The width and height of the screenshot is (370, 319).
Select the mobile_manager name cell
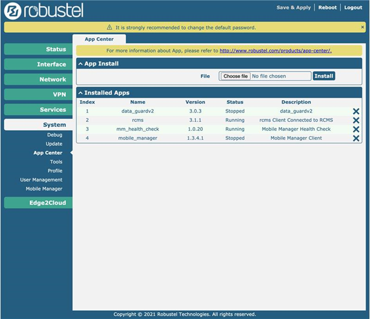coord(137,138)
